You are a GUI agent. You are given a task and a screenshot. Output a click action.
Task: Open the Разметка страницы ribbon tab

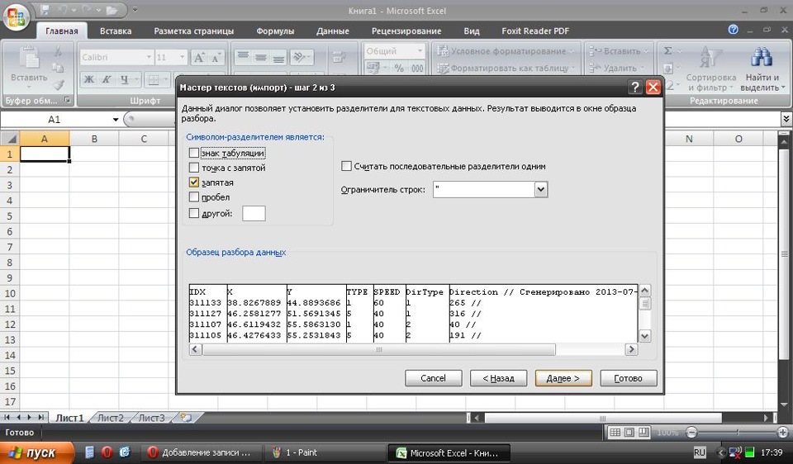coord(193,31)
